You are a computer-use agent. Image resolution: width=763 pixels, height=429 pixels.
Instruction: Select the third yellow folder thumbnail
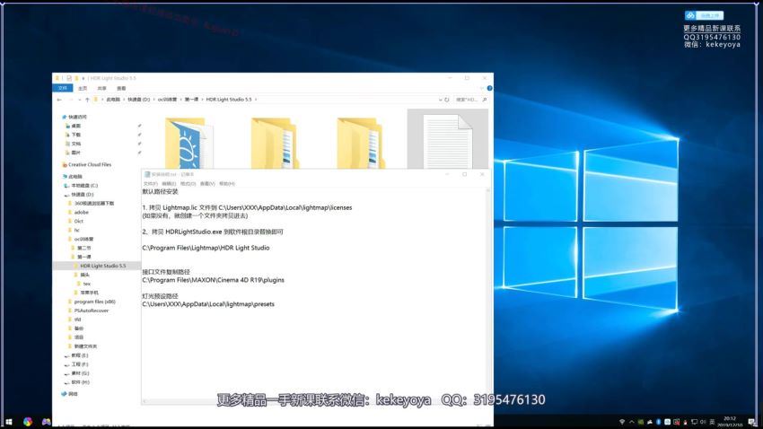[360, 142]
